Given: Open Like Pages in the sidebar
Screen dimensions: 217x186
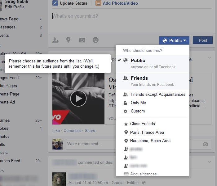Looking at the screenshot, I should tap(8, 86).
